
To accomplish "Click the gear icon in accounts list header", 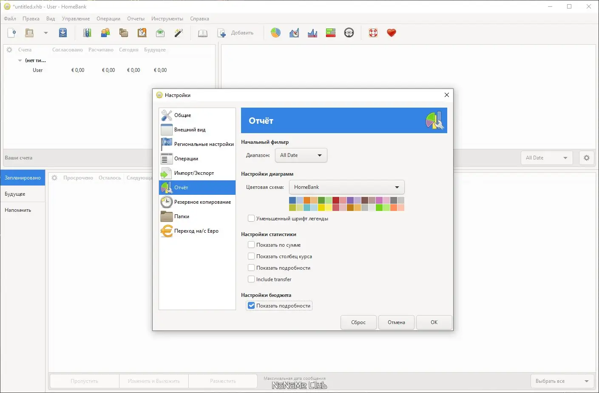I will click(9, 50).
